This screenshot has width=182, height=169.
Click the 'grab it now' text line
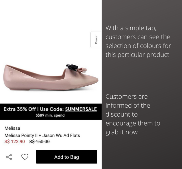click(x=121, y=132)
